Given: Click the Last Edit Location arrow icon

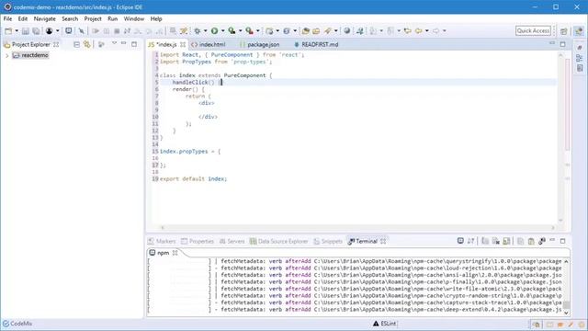Looking at the screenshot, I should coord(408,30).
